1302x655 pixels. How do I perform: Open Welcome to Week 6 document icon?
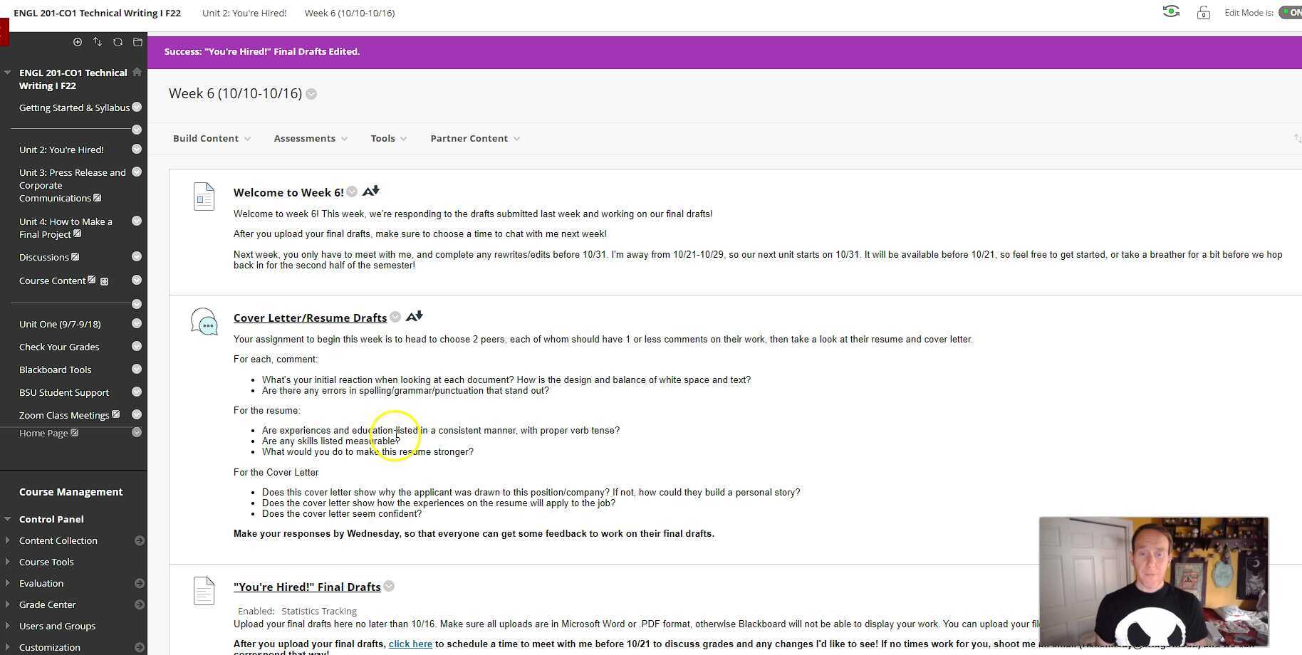pyautogui.click(x=204, y=197)
